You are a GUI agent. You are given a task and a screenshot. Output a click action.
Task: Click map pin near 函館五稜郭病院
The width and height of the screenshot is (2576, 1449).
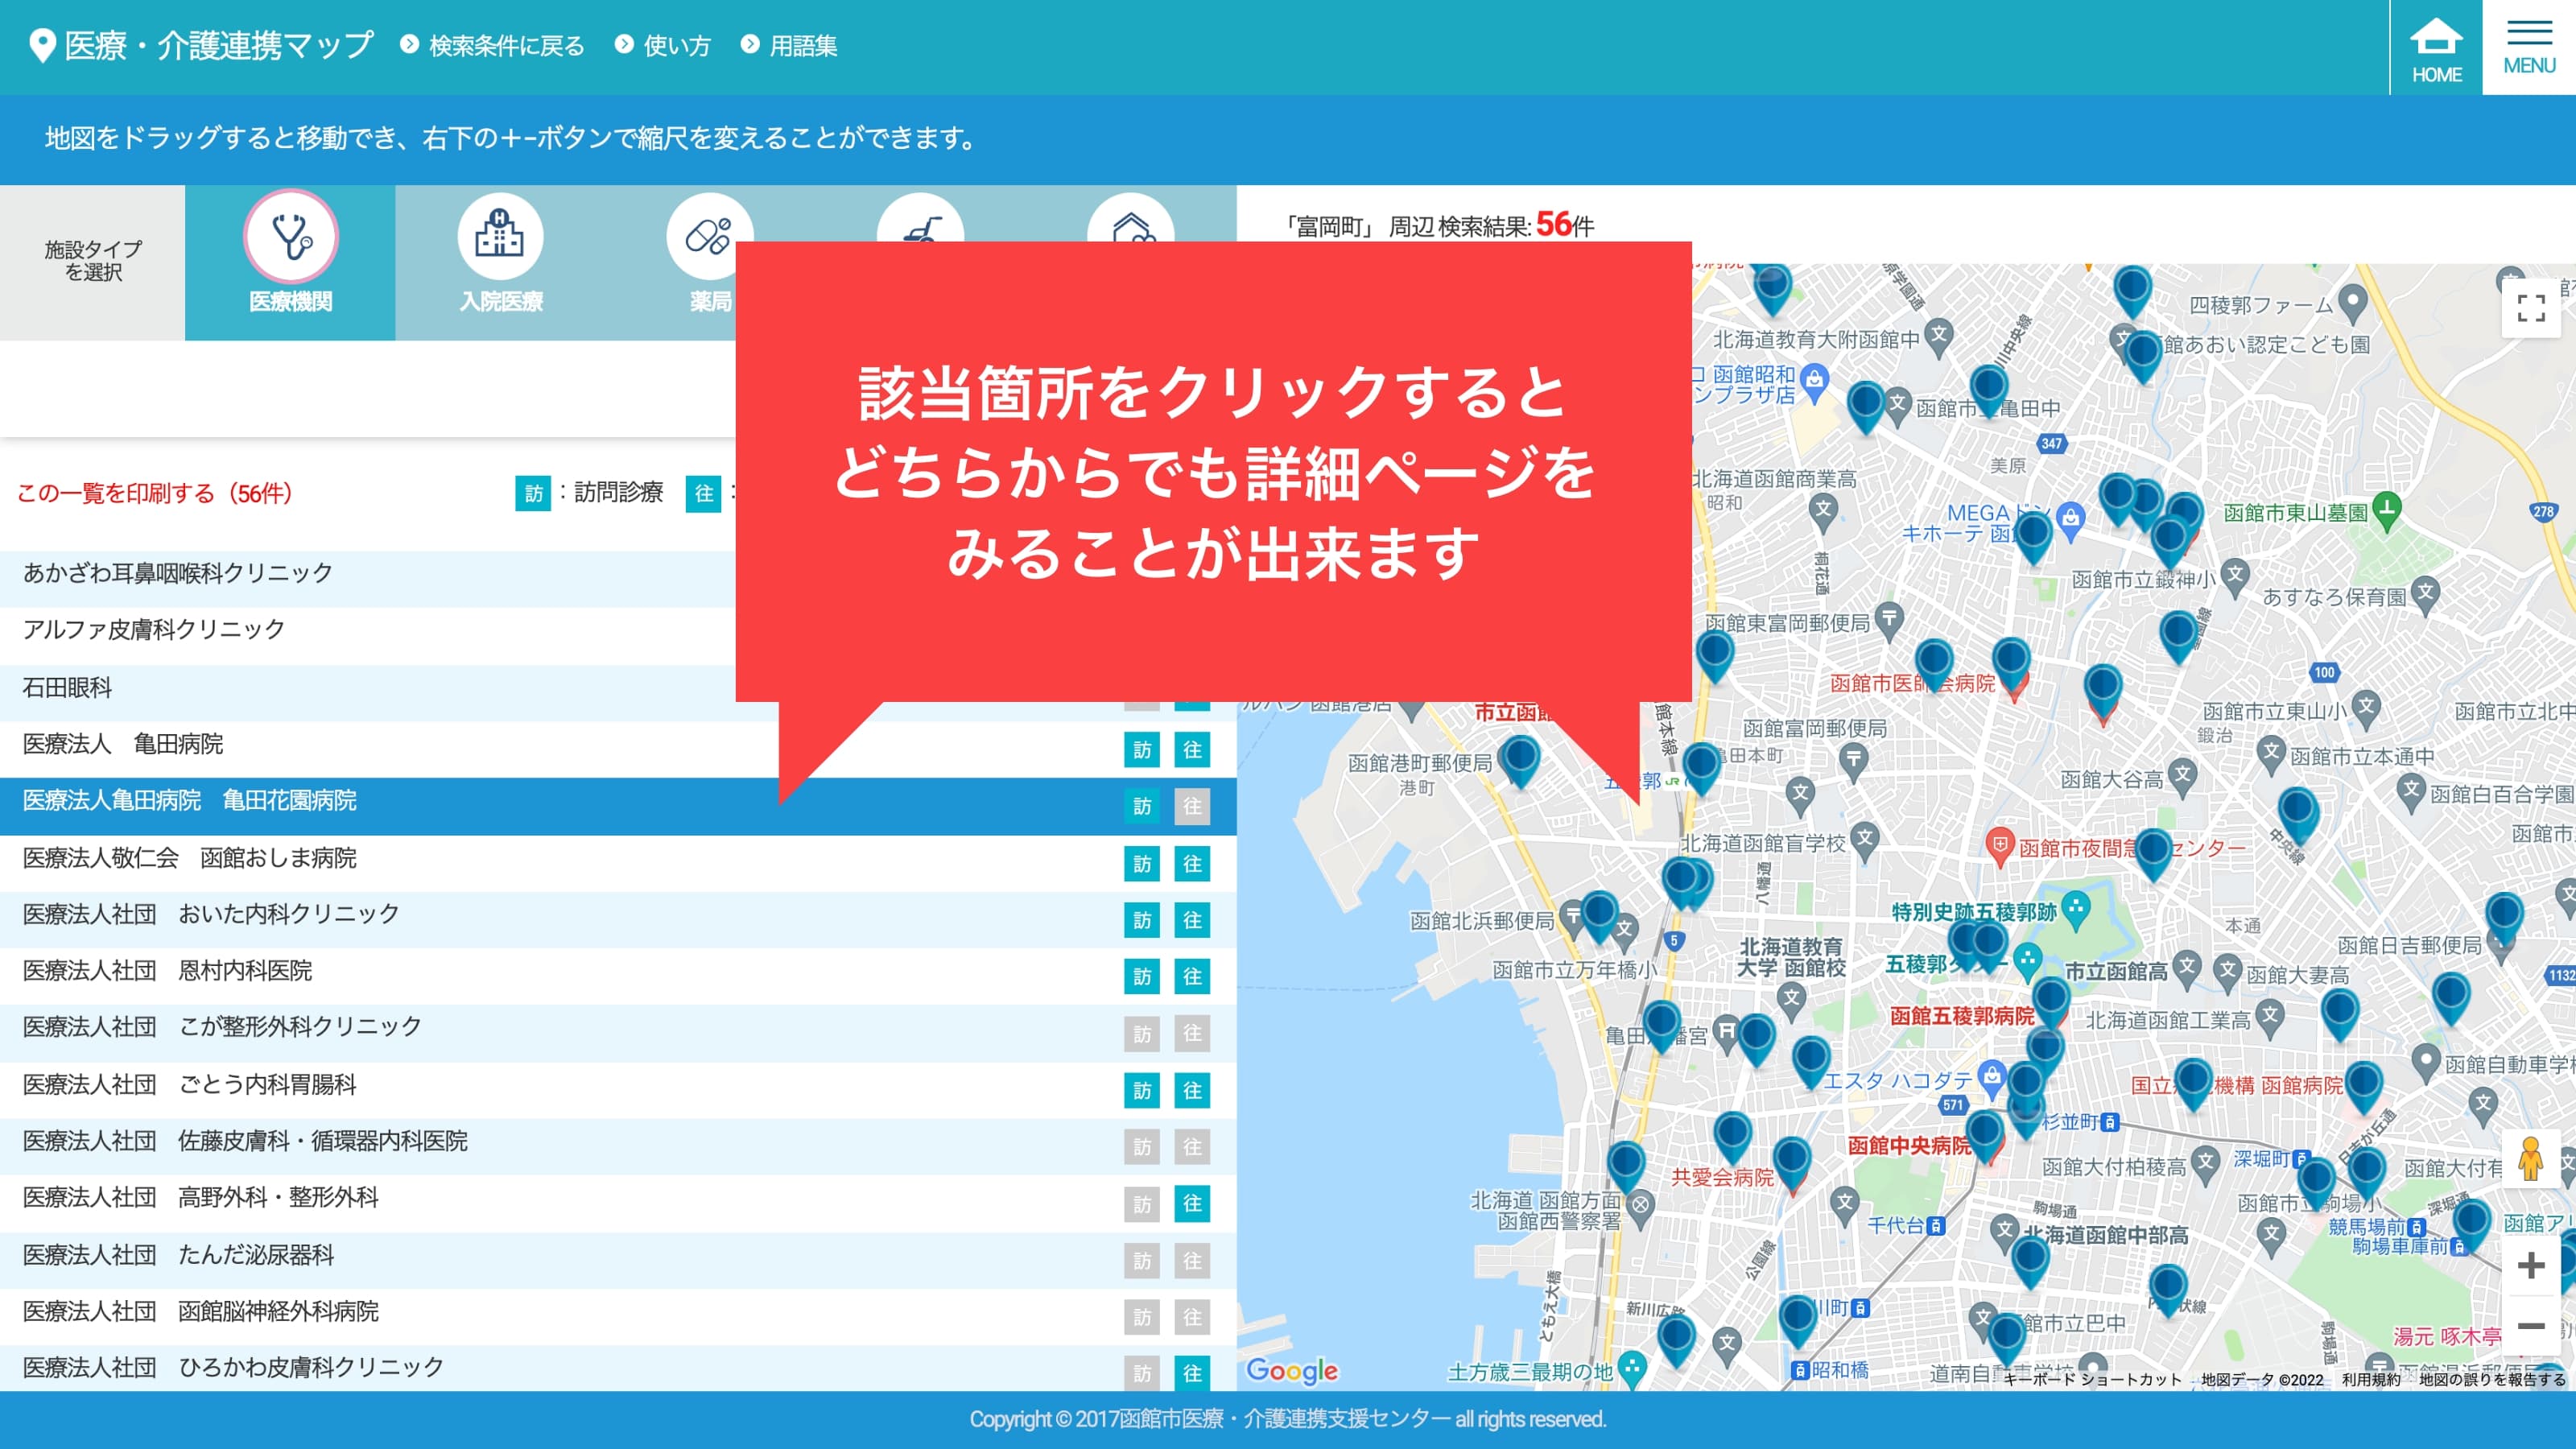tap(2051, 1002)
